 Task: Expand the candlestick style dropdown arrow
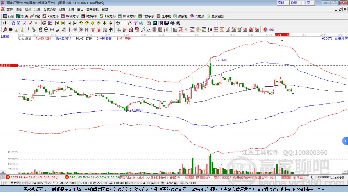(x=40, y=23)
